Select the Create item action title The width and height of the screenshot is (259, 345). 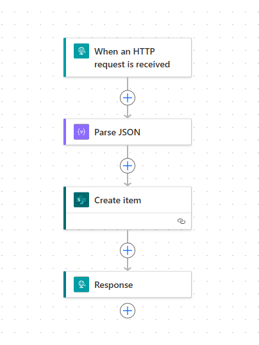click(x=117, y=200)
